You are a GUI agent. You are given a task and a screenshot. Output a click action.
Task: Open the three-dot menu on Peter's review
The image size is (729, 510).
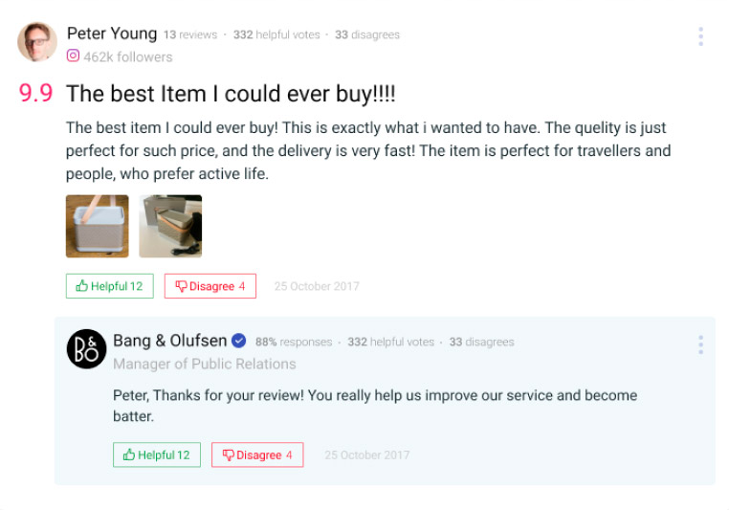[x=700, y=36]
